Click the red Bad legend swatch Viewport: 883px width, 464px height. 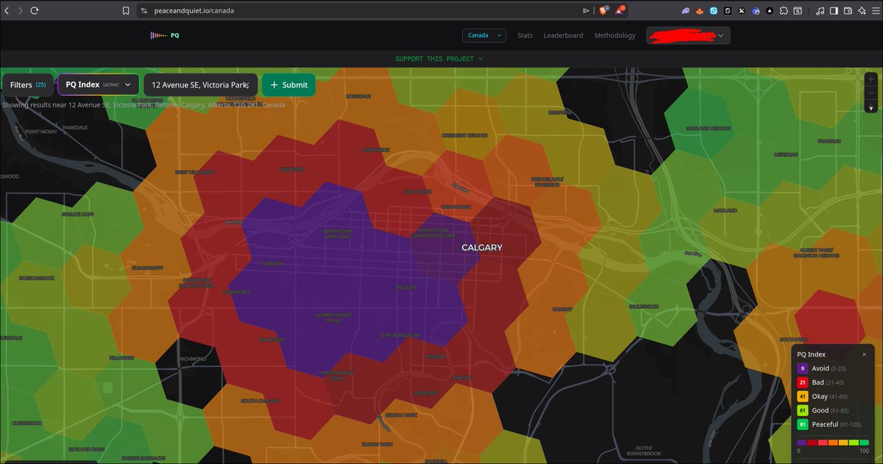click(803, 382)
